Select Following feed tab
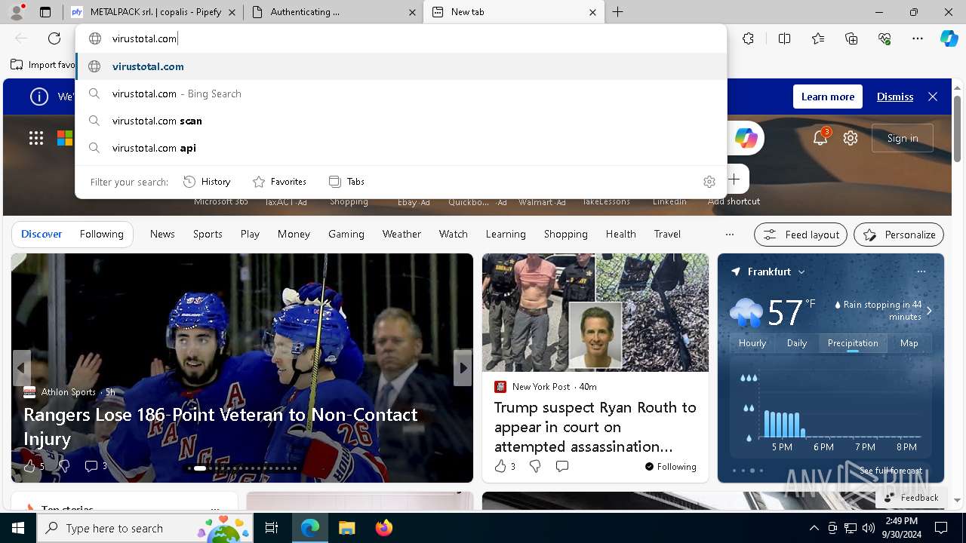Viewport: 966px width, 543px height. [102, 234]
